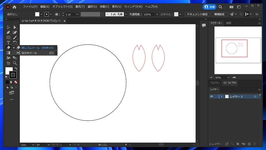Screen dimensions: 266x150
Task: Open stroke color dropdown arrow
Action: 51,14
